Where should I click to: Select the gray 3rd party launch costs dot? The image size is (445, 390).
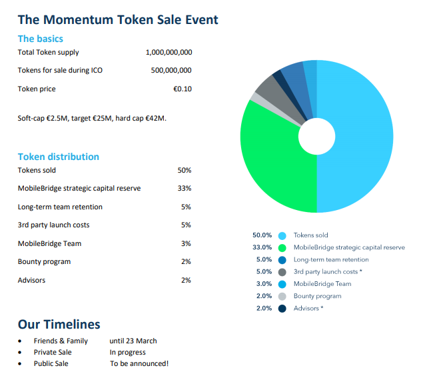282,272
